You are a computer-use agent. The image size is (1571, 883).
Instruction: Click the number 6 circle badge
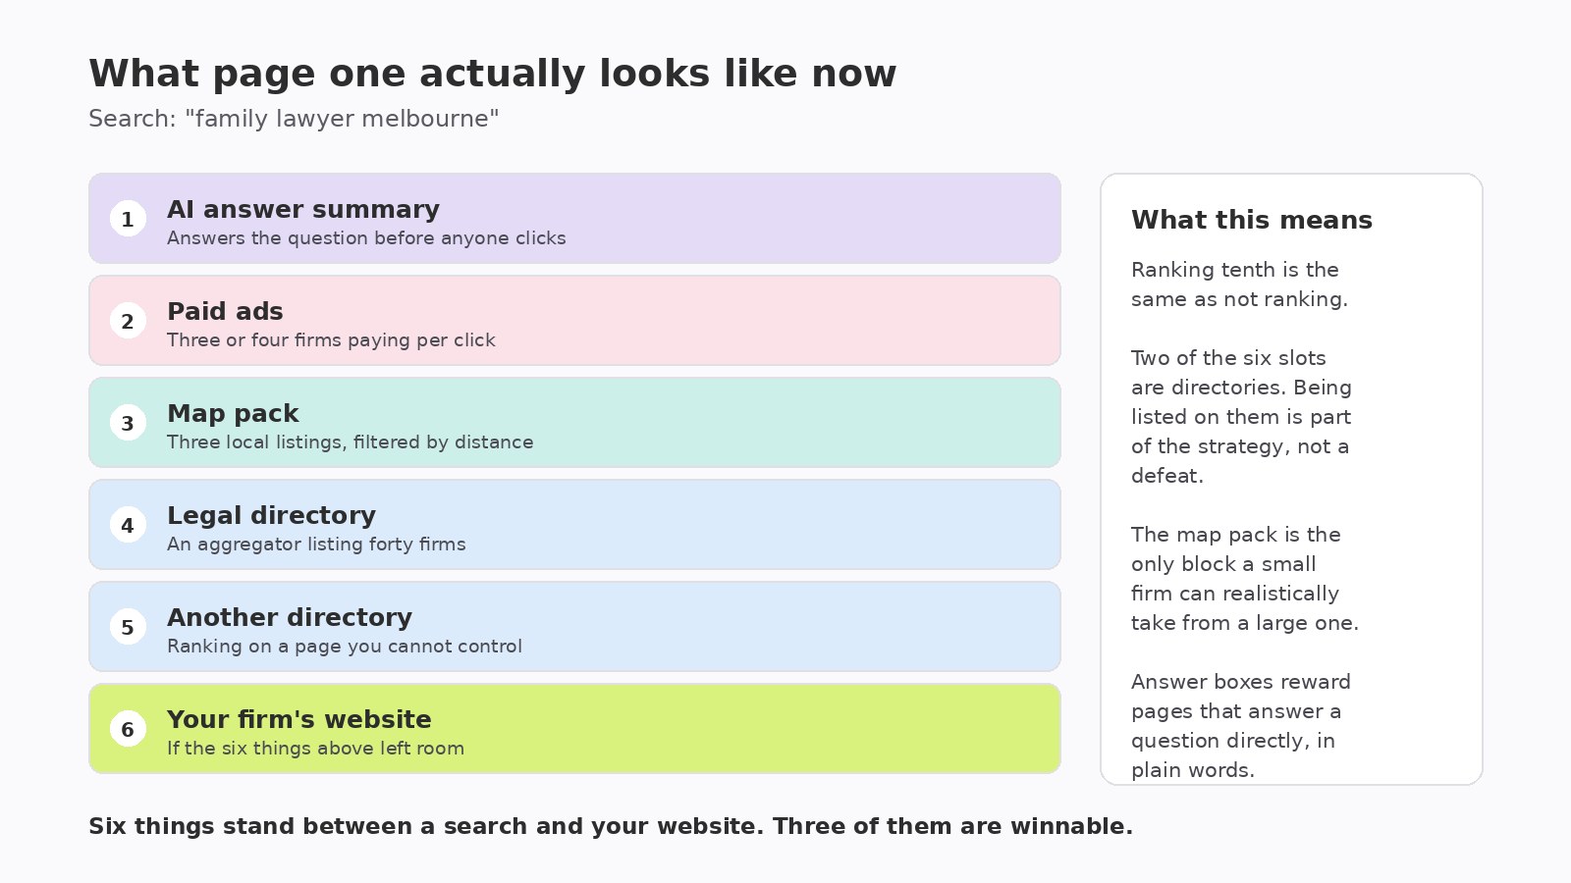point(128,729)
